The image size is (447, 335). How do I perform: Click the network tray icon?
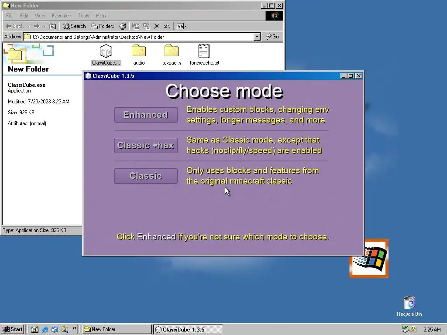(406, 329)
